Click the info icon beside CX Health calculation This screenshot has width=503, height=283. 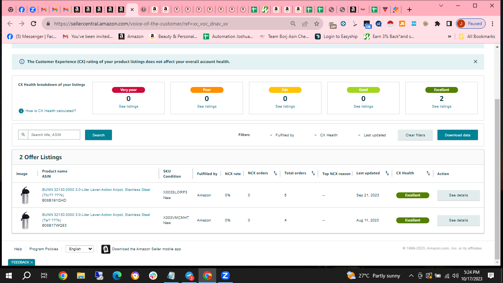[21, 111]
